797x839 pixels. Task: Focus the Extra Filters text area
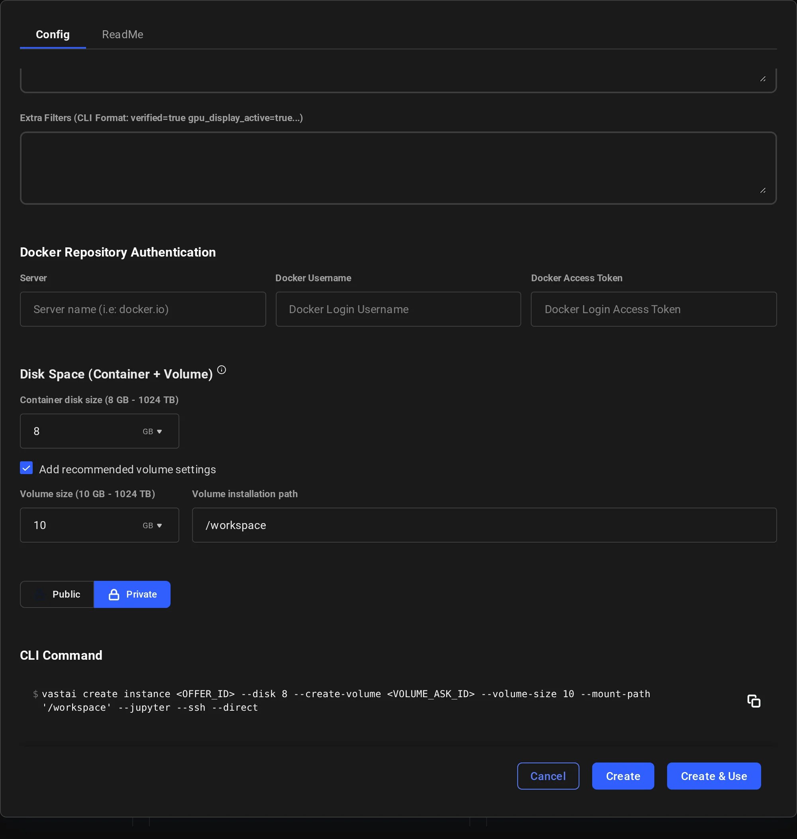398,168
